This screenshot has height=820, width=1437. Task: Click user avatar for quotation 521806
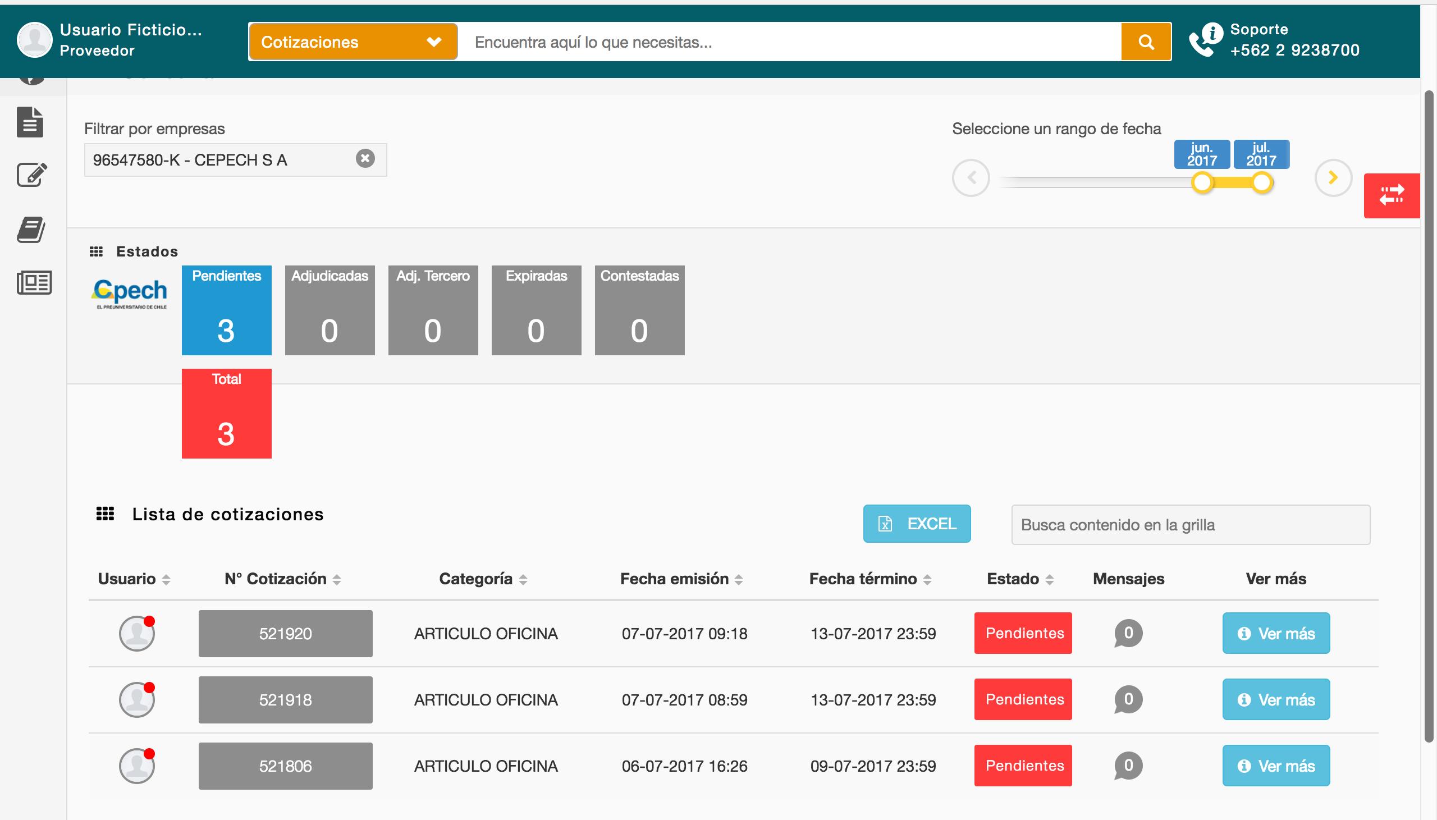(x=137, y=766)
